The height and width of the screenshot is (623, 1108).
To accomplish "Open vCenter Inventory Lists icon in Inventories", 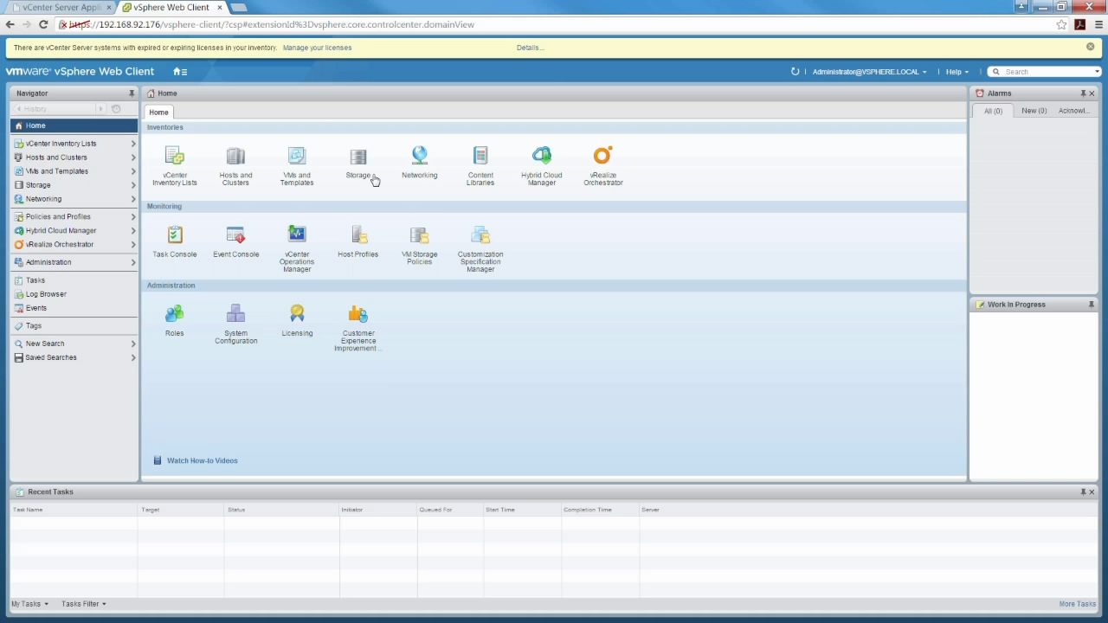I will click(175, 157).
